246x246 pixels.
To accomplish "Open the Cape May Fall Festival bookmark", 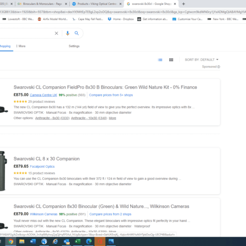I will [x=88, y=19].
